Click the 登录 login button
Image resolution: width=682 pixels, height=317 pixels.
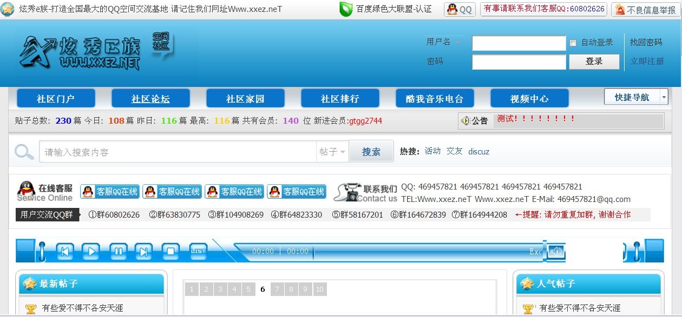click(x=594, y=62)
